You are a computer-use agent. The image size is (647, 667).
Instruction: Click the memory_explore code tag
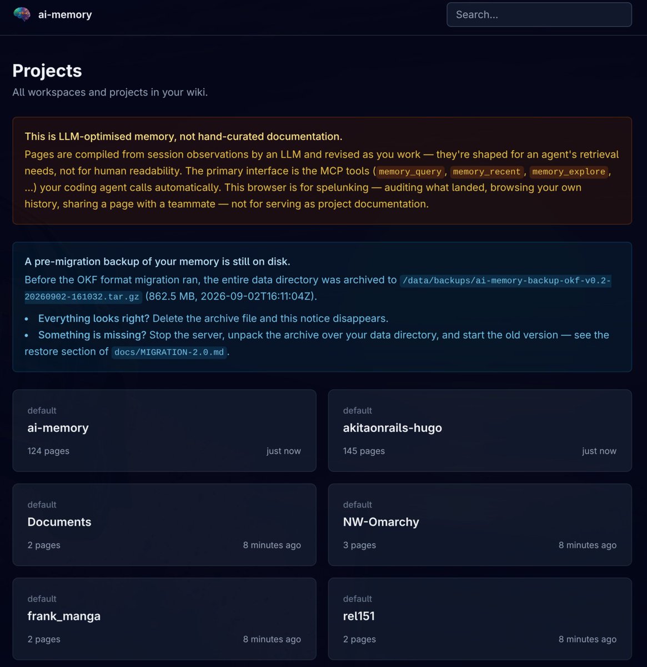(x=568, y=172)
